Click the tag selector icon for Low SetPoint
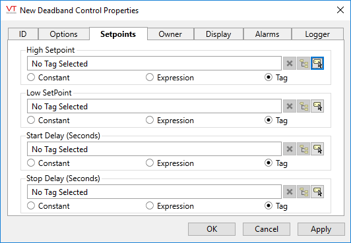Screen dimensions: 351x243 point(317,106)
